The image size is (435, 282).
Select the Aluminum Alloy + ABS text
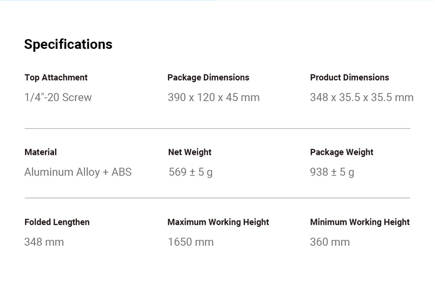(78, 172)
